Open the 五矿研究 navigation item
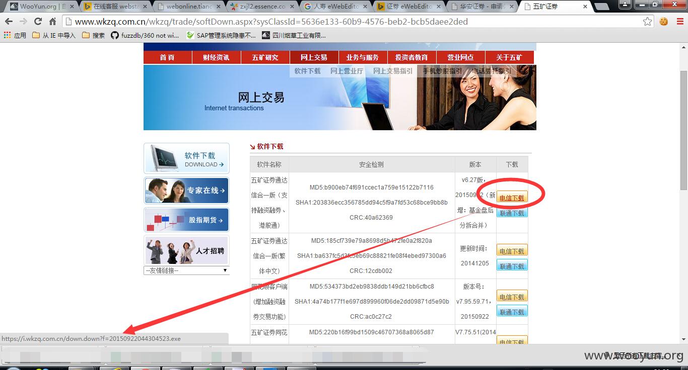 click(x=265, y=57)
